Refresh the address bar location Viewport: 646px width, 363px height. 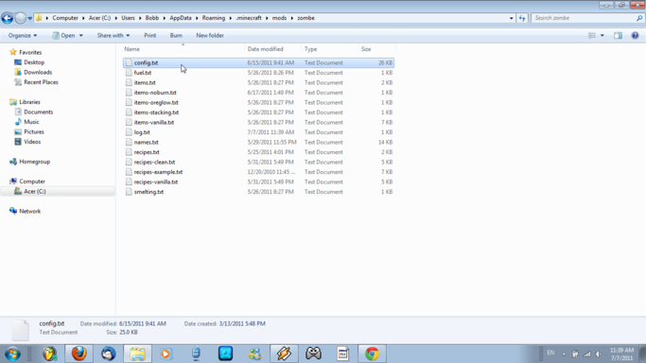[x=522, y=18]
